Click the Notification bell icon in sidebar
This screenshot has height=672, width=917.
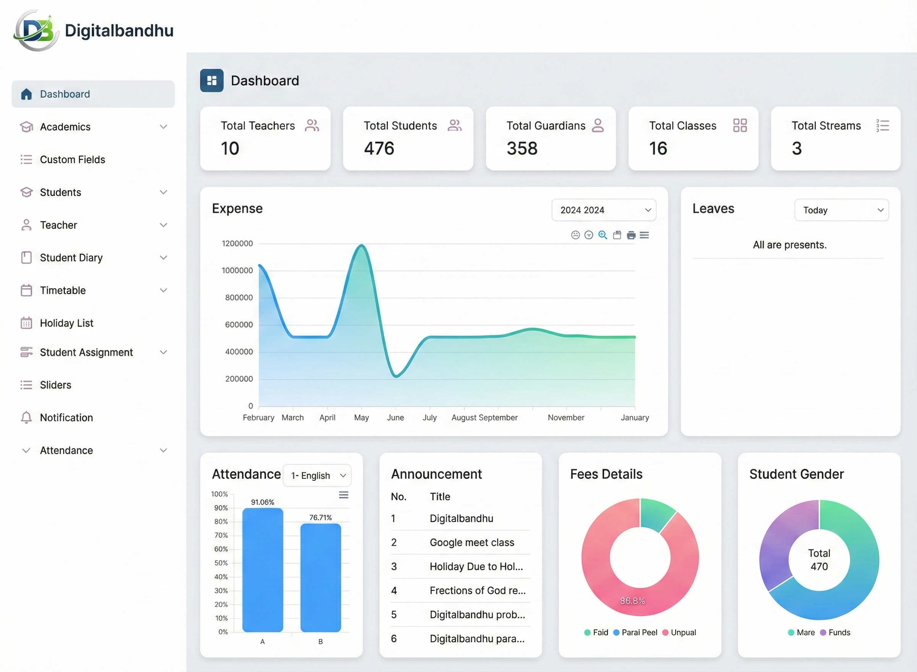pyautogui.click(x=26, y=417)
